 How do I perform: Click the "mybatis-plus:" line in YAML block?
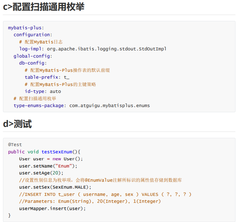(x=26, y=28)
